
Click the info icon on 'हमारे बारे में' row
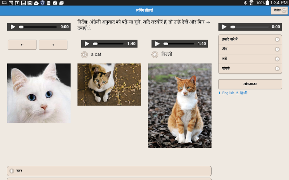click(277, 39)
